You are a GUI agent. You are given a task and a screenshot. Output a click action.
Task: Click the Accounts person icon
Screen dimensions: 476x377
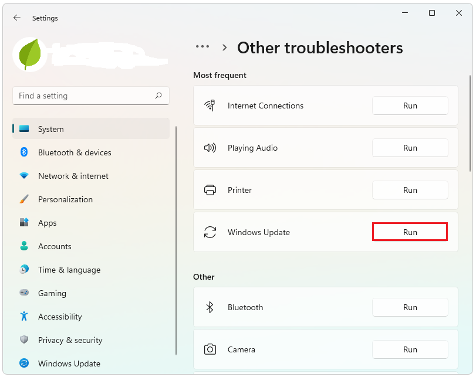(x=24, y=246)
